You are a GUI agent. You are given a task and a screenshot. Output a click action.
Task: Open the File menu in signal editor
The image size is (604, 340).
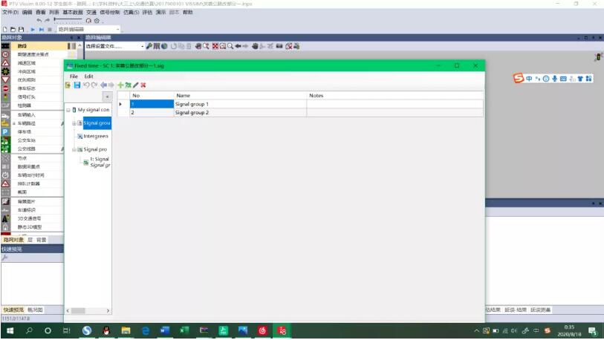[x=74, y=76]
